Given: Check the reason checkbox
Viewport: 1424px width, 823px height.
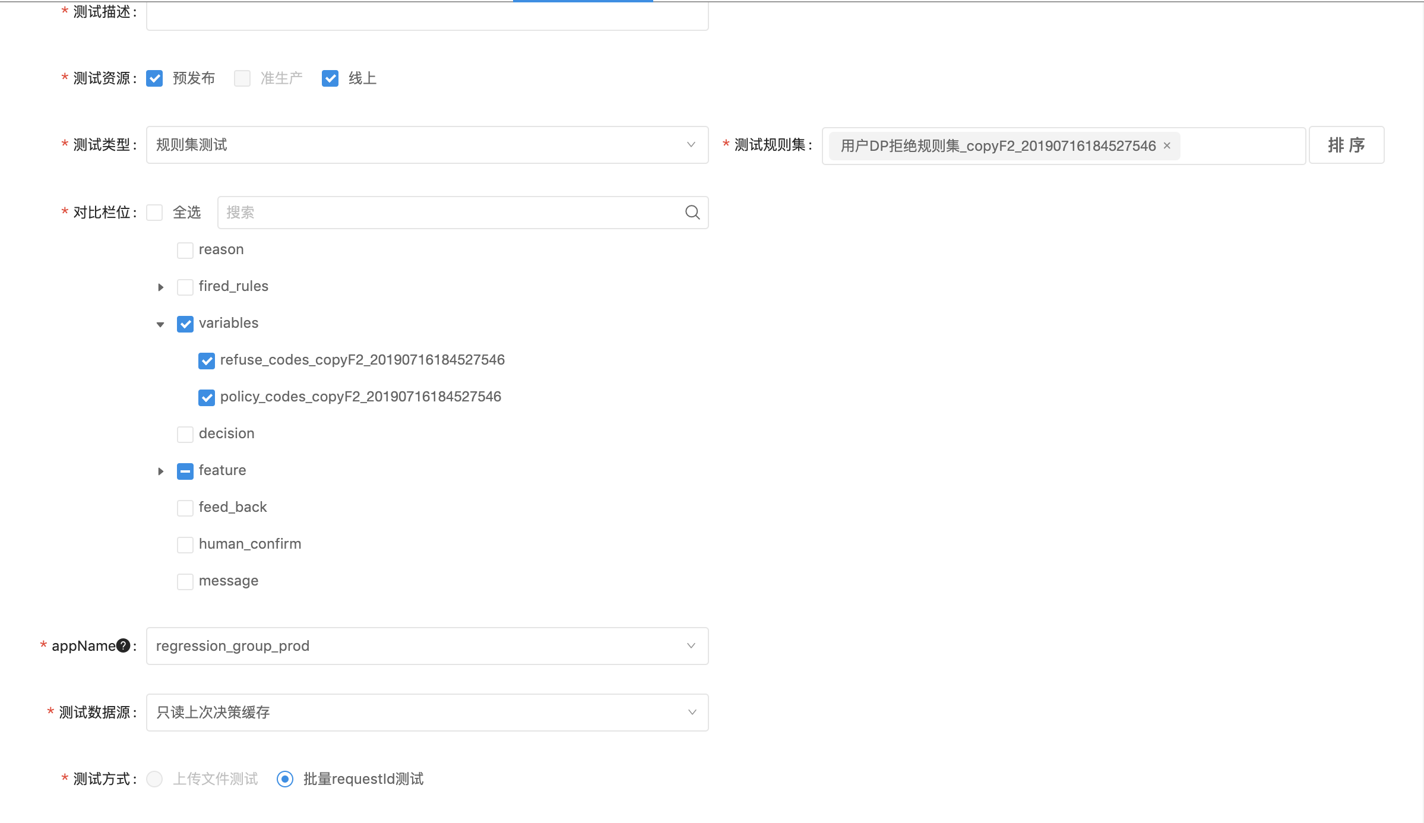Looking at the screenshot, I should pos(185,250).
